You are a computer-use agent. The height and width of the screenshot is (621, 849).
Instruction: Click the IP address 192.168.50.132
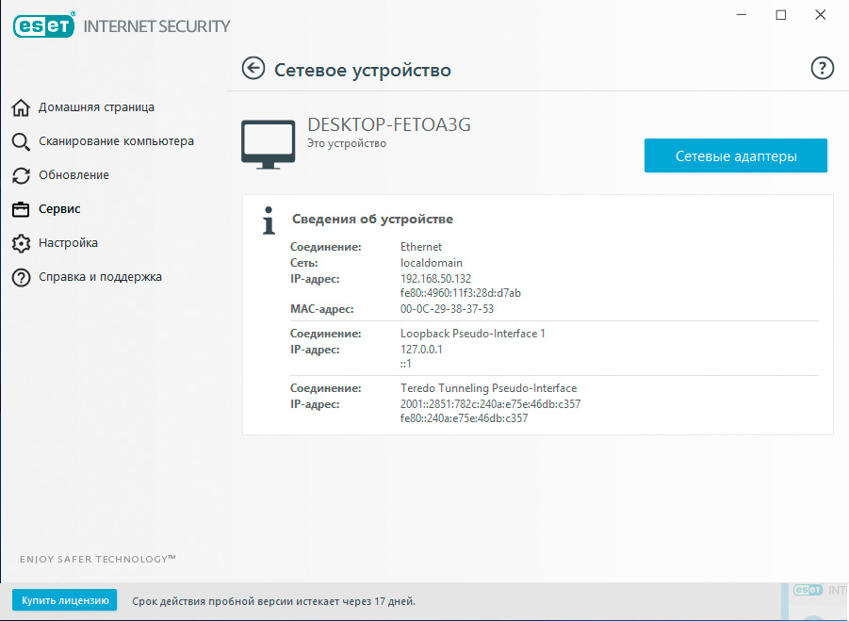tap(435, 279)
